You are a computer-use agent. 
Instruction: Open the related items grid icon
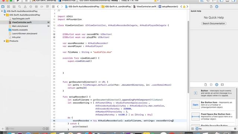coord(53,7)
